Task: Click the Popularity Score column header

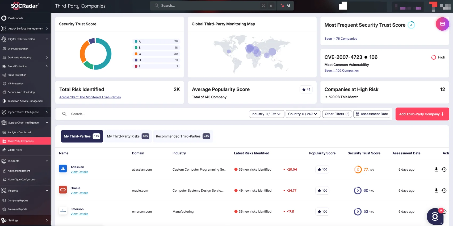Action: 322,153
